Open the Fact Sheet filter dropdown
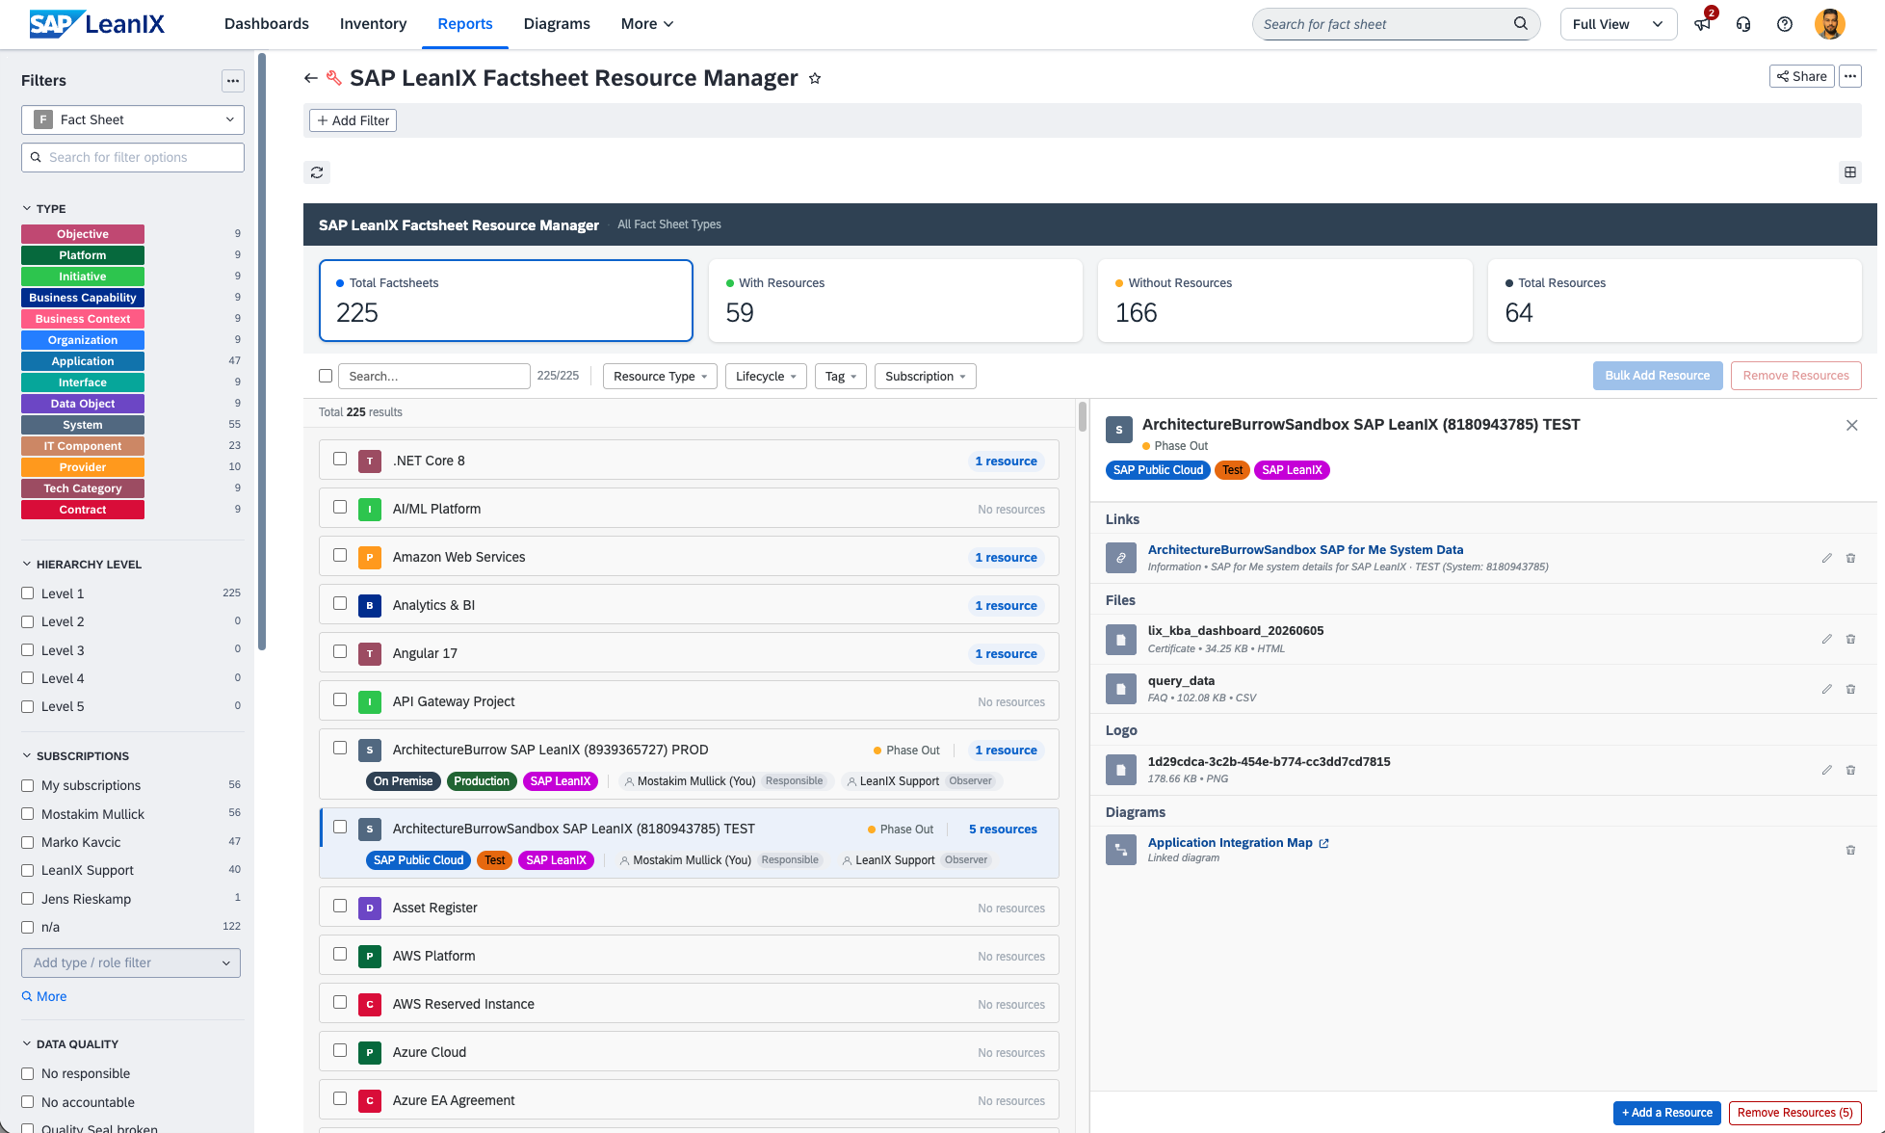The height and width of the screenshot is (1133, 1885). click(x=133, y=119)
